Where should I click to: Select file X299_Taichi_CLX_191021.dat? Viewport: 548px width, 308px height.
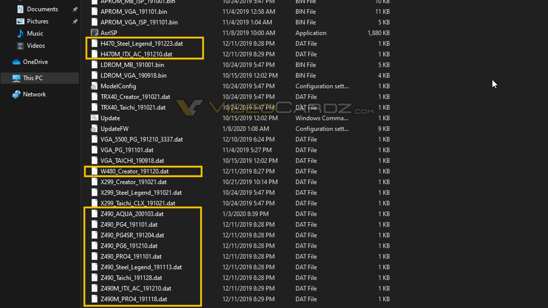coord(138,203)
